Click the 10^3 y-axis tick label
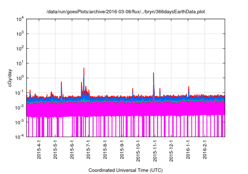 pos(20,34)
